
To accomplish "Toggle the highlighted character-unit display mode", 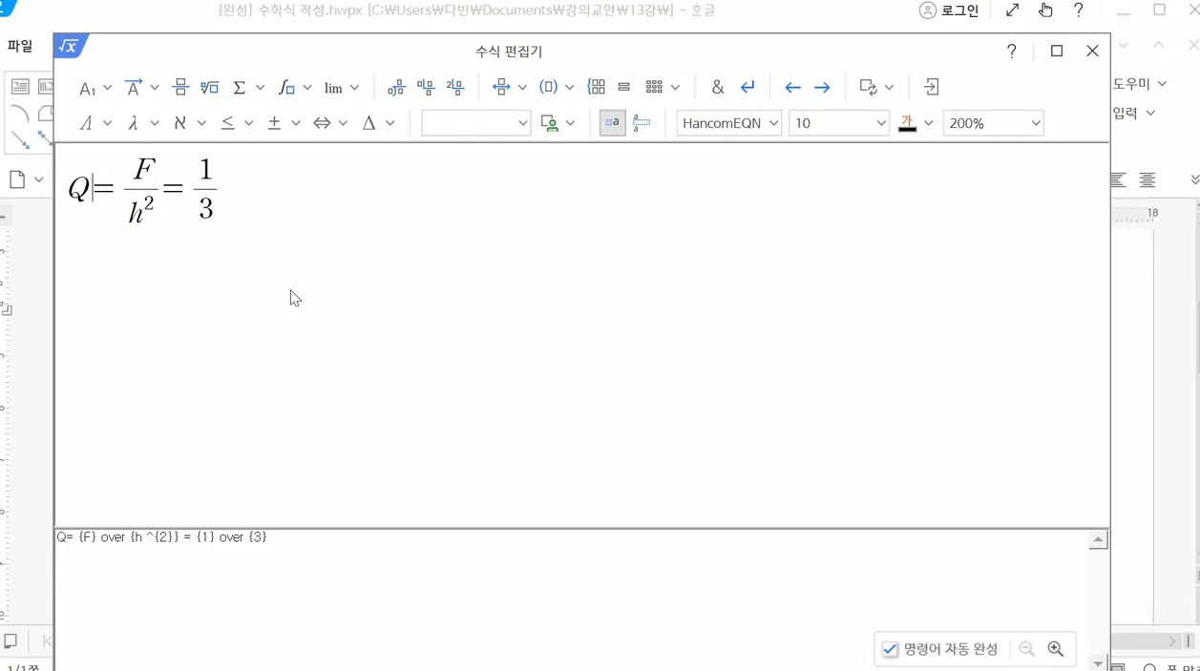I will pyautogui.click(x=613, y=123).
